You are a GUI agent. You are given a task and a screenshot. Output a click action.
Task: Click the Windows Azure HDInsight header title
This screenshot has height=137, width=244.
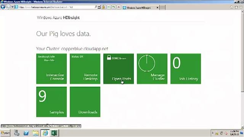coord(58,18)
